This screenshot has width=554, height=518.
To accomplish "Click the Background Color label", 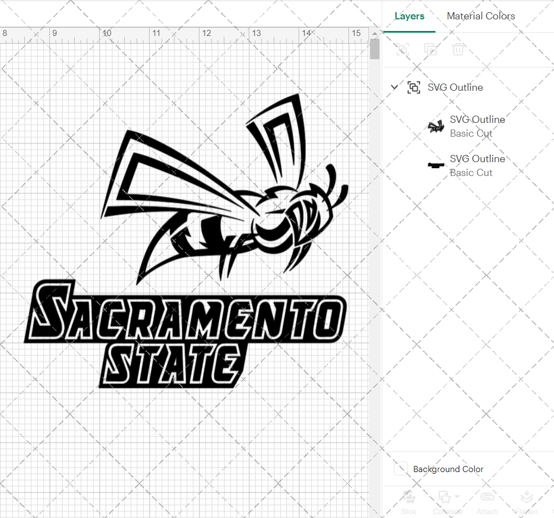I will [448, 469].
